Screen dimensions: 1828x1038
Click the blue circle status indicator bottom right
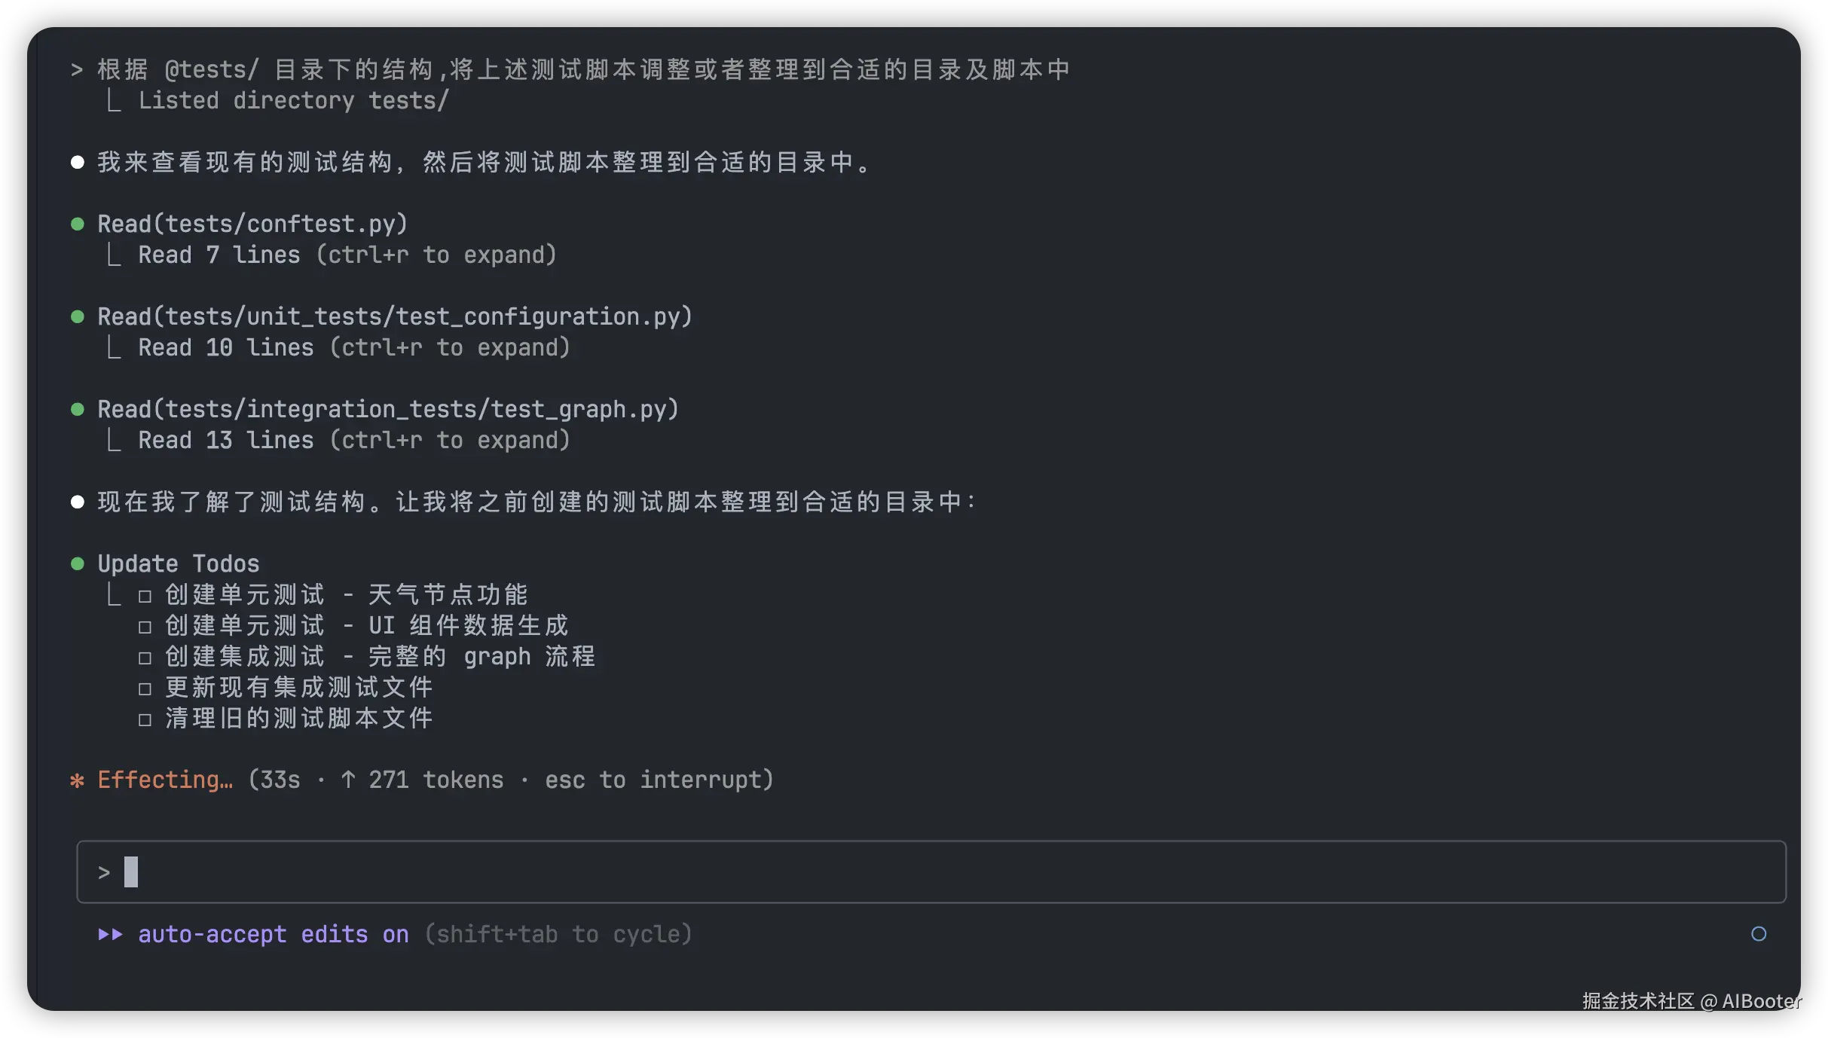tap(1758, 934)
